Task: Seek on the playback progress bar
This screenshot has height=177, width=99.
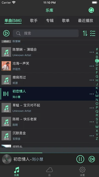Action: [49, 153]
